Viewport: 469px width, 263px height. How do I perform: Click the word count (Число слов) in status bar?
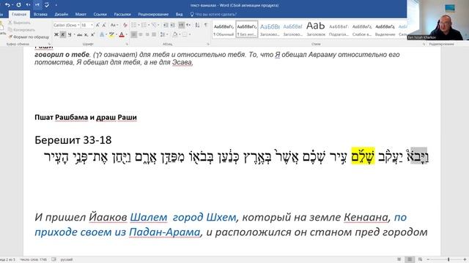point(33,259)
